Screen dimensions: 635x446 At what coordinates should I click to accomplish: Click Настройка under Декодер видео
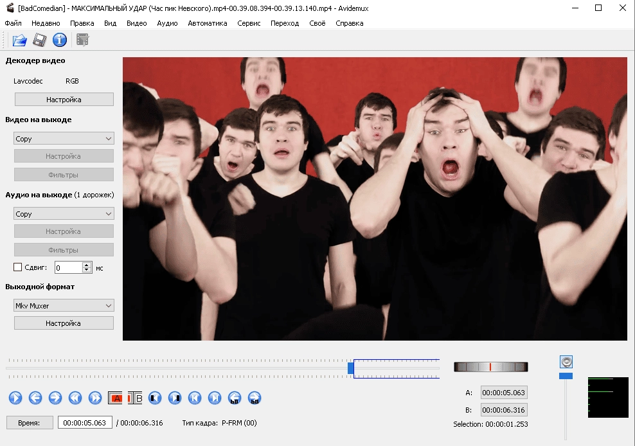pos(64,100)
